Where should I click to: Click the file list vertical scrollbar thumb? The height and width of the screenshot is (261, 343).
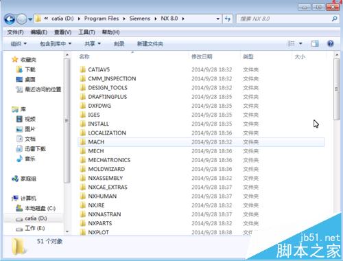tap(336, 89)
